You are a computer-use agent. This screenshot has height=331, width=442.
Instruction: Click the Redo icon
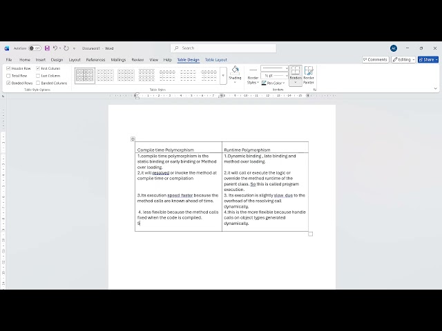pos(66,48)
